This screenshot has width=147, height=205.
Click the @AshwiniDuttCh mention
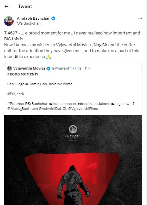[53, 109]
